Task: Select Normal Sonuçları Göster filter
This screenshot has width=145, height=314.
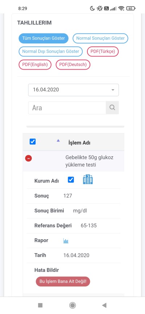Action: (x=100, y=38)
